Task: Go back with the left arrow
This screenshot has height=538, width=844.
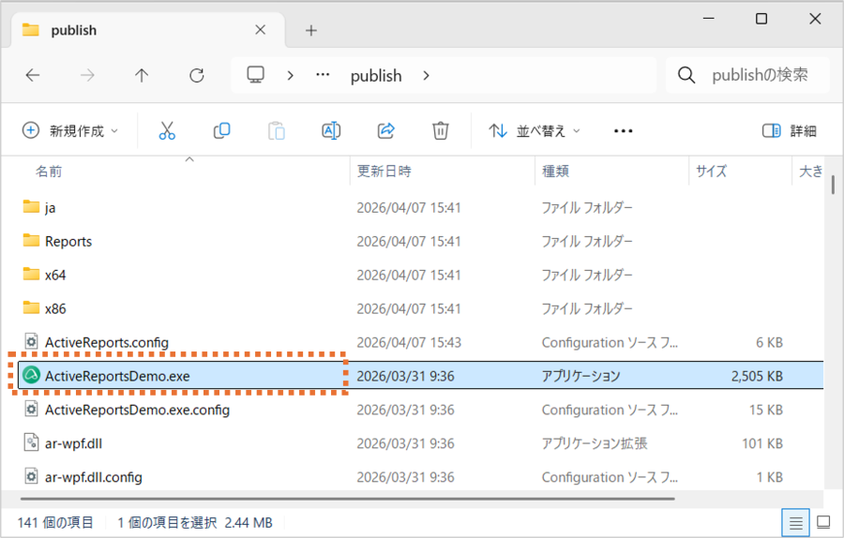Action: point(33,75)
